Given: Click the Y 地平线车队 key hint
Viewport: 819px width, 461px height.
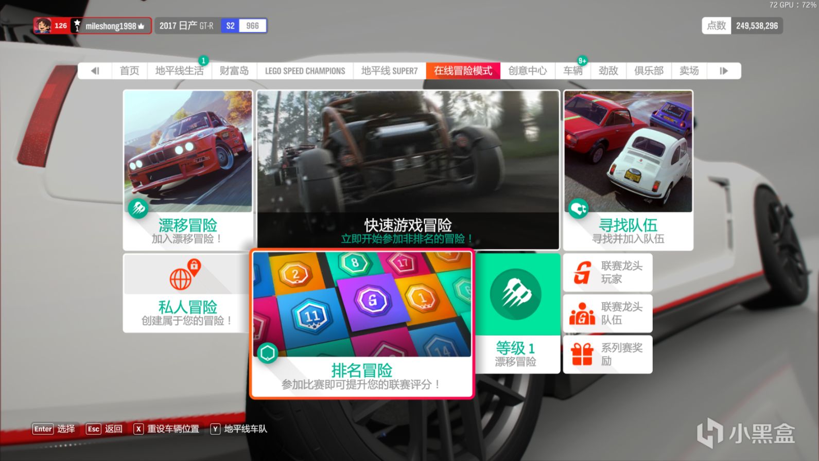Looking at the screenshot, I should tap(239, 429).
